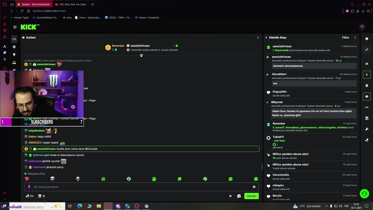Reload the page with refresh button
The image size is (373, 210).
[22, 11]
